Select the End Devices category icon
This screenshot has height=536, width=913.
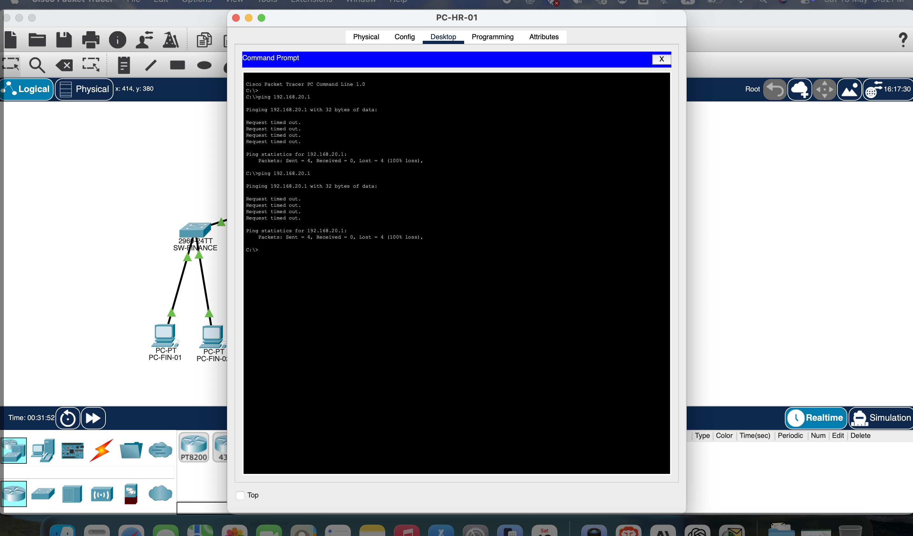[x=43, y=450]
